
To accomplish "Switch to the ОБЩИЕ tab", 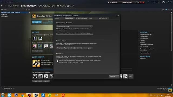I will tap(59, 19).
